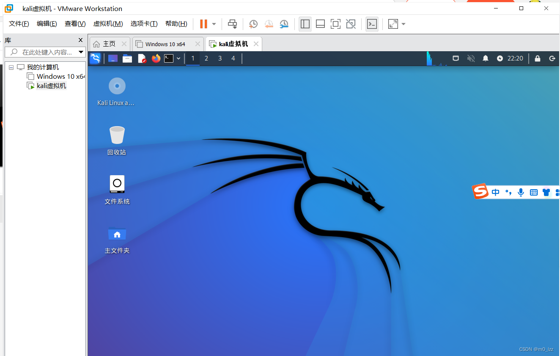Expand the terminal launcher dropdown arrow

pyautogui.click(x=178, y=58)
